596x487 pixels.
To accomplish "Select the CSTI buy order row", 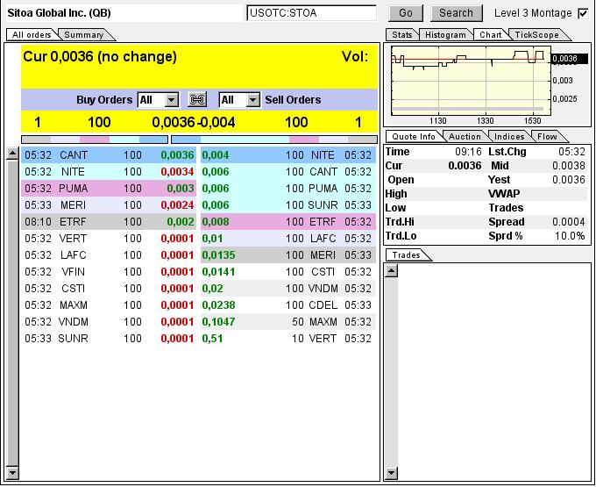I will [x=109, y=289].
